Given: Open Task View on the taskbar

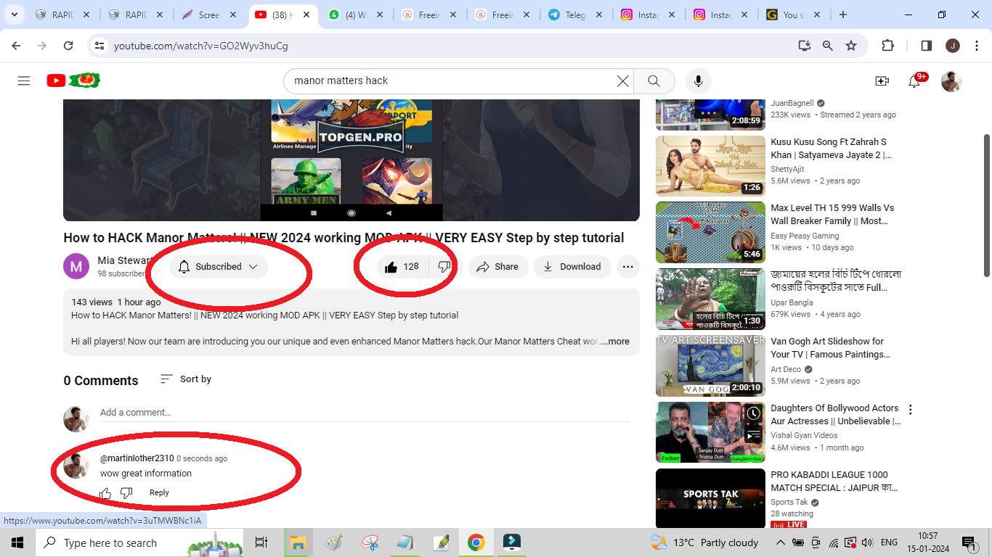Looking at the screenshot, I should tap(261, 542).
